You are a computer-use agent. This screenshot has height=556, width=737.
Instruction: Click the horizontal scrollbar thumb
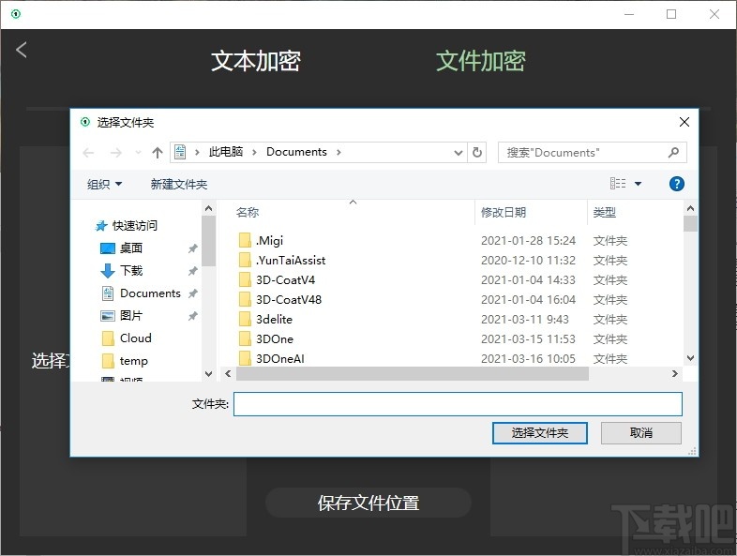413,374
